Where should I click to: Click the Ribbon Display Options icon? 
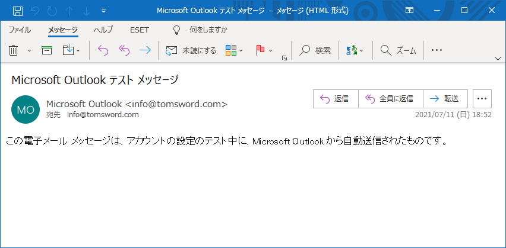pyautogui.click(x=410, y=11)
